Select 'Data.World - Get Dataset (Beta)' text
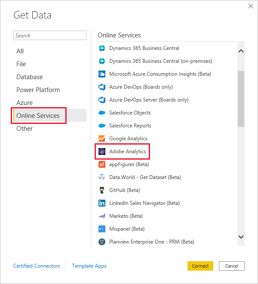This screenshot has height=284, width=258. pos(145,177)
